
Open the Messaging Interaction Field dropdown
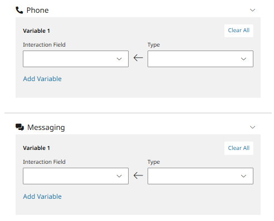tap(76, 176)
